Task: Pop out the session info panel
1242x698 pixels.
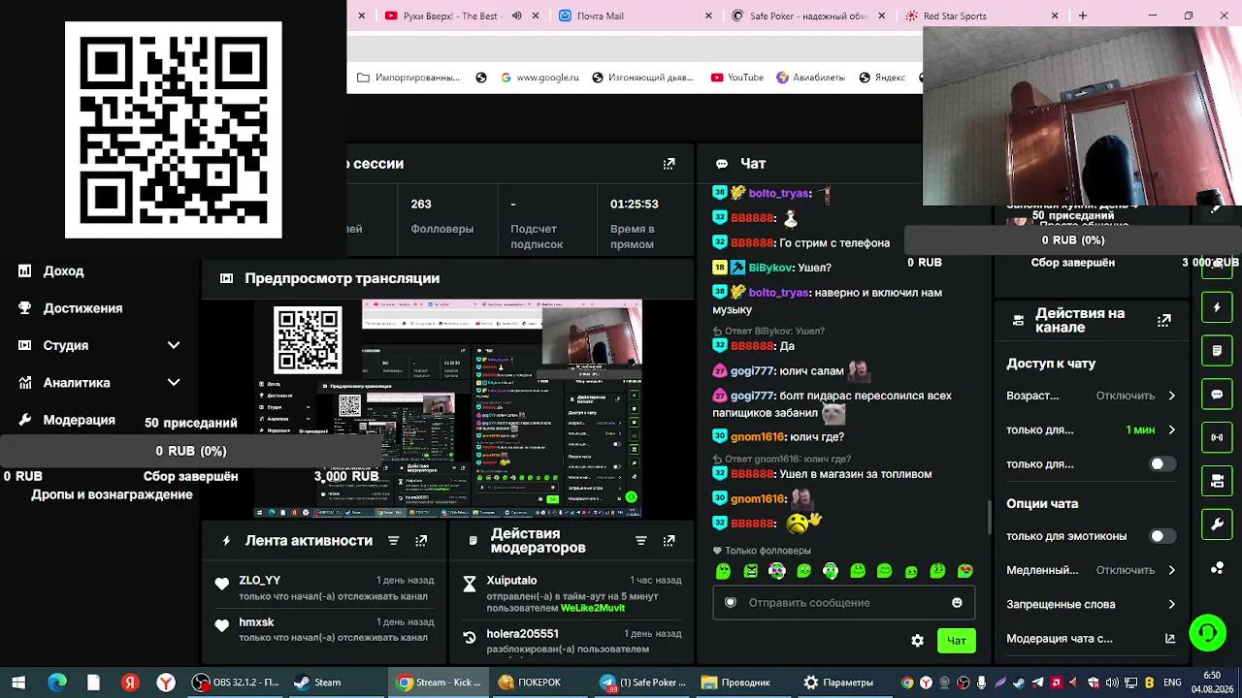Action: (x=669, y=164)
